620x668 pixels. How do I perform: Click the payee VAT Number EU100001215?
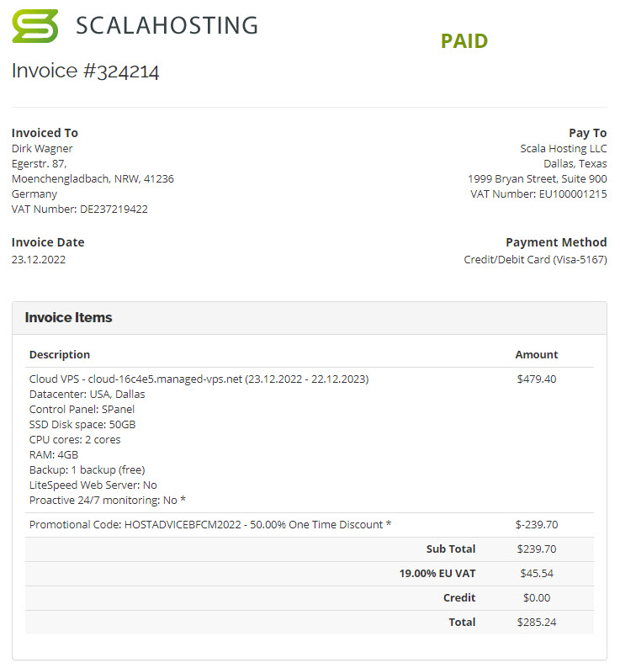coord(538,194)
